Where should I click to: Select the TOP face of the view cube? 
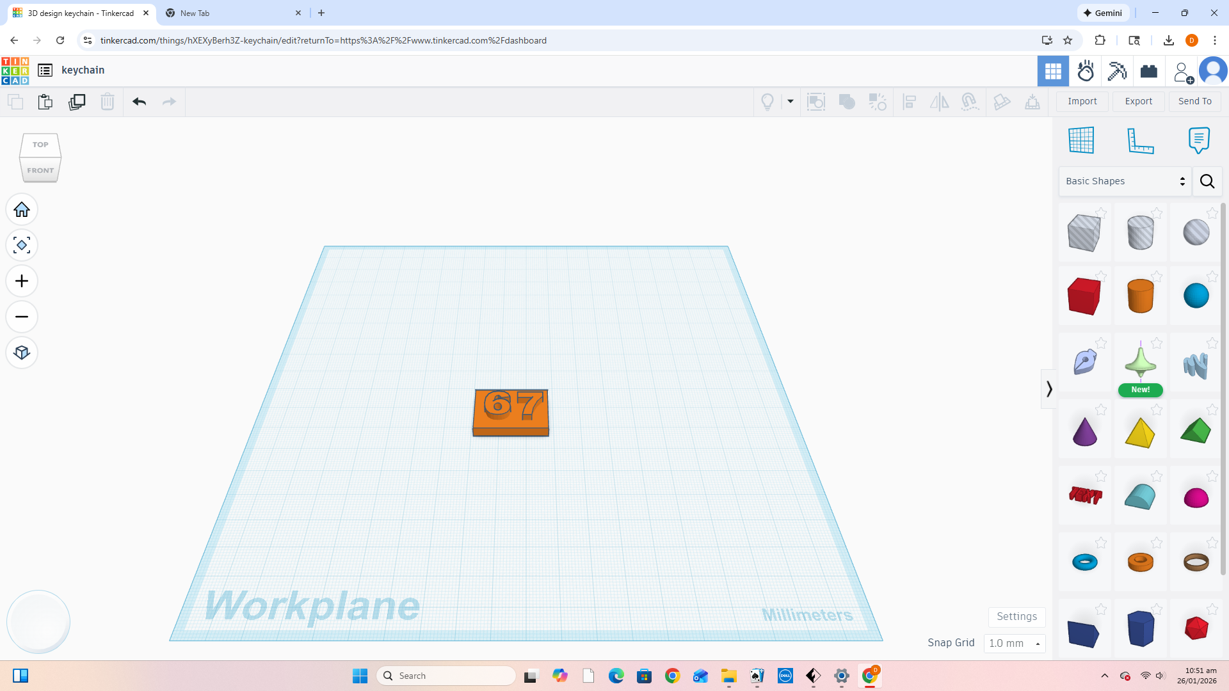pyautogui.click(x=40, y=145)
